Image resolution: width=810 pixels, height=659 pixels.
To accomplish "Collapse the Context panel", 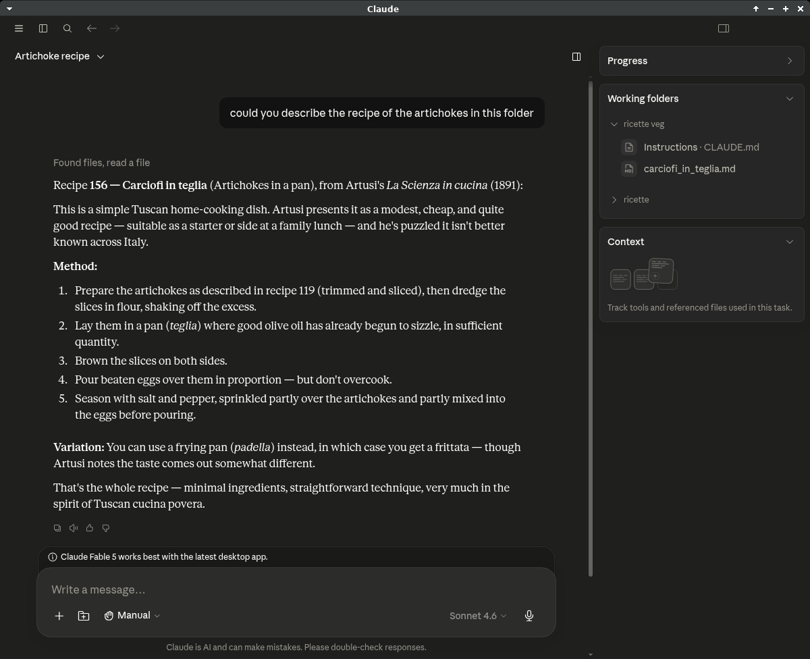I will click(x=790, y=242).
